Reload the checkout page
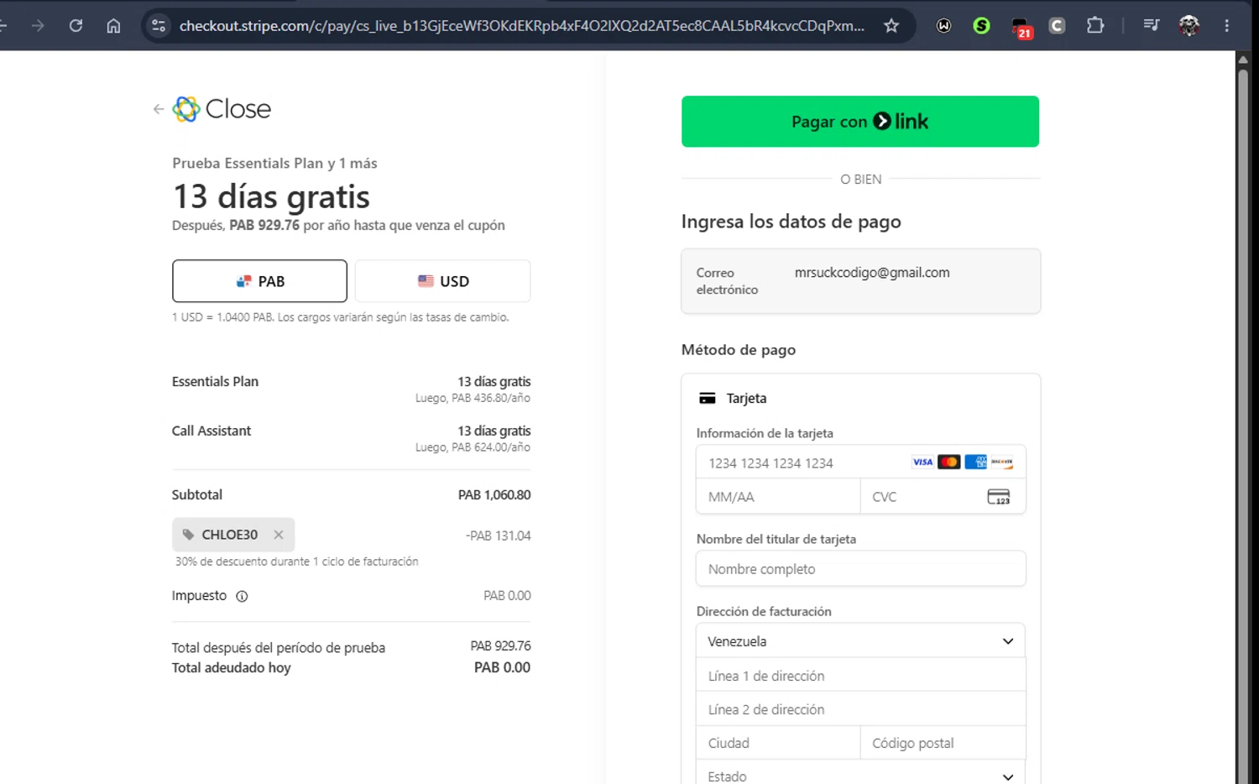 coord(76,26)
